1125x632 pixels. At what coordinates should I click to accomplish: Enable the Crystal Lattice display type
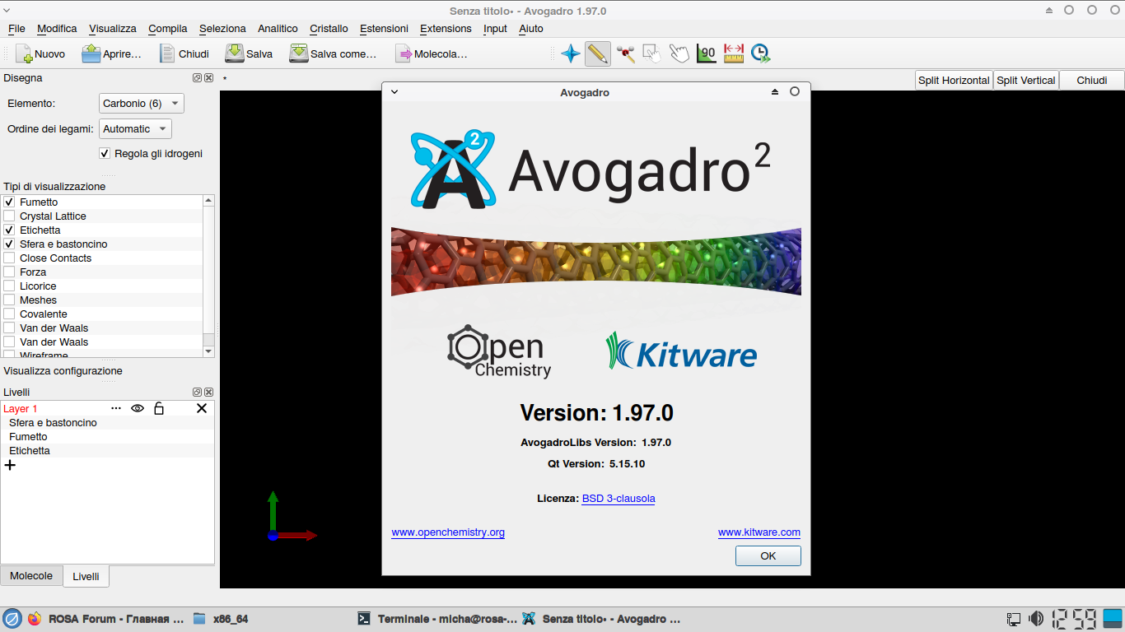click(9, 216)
